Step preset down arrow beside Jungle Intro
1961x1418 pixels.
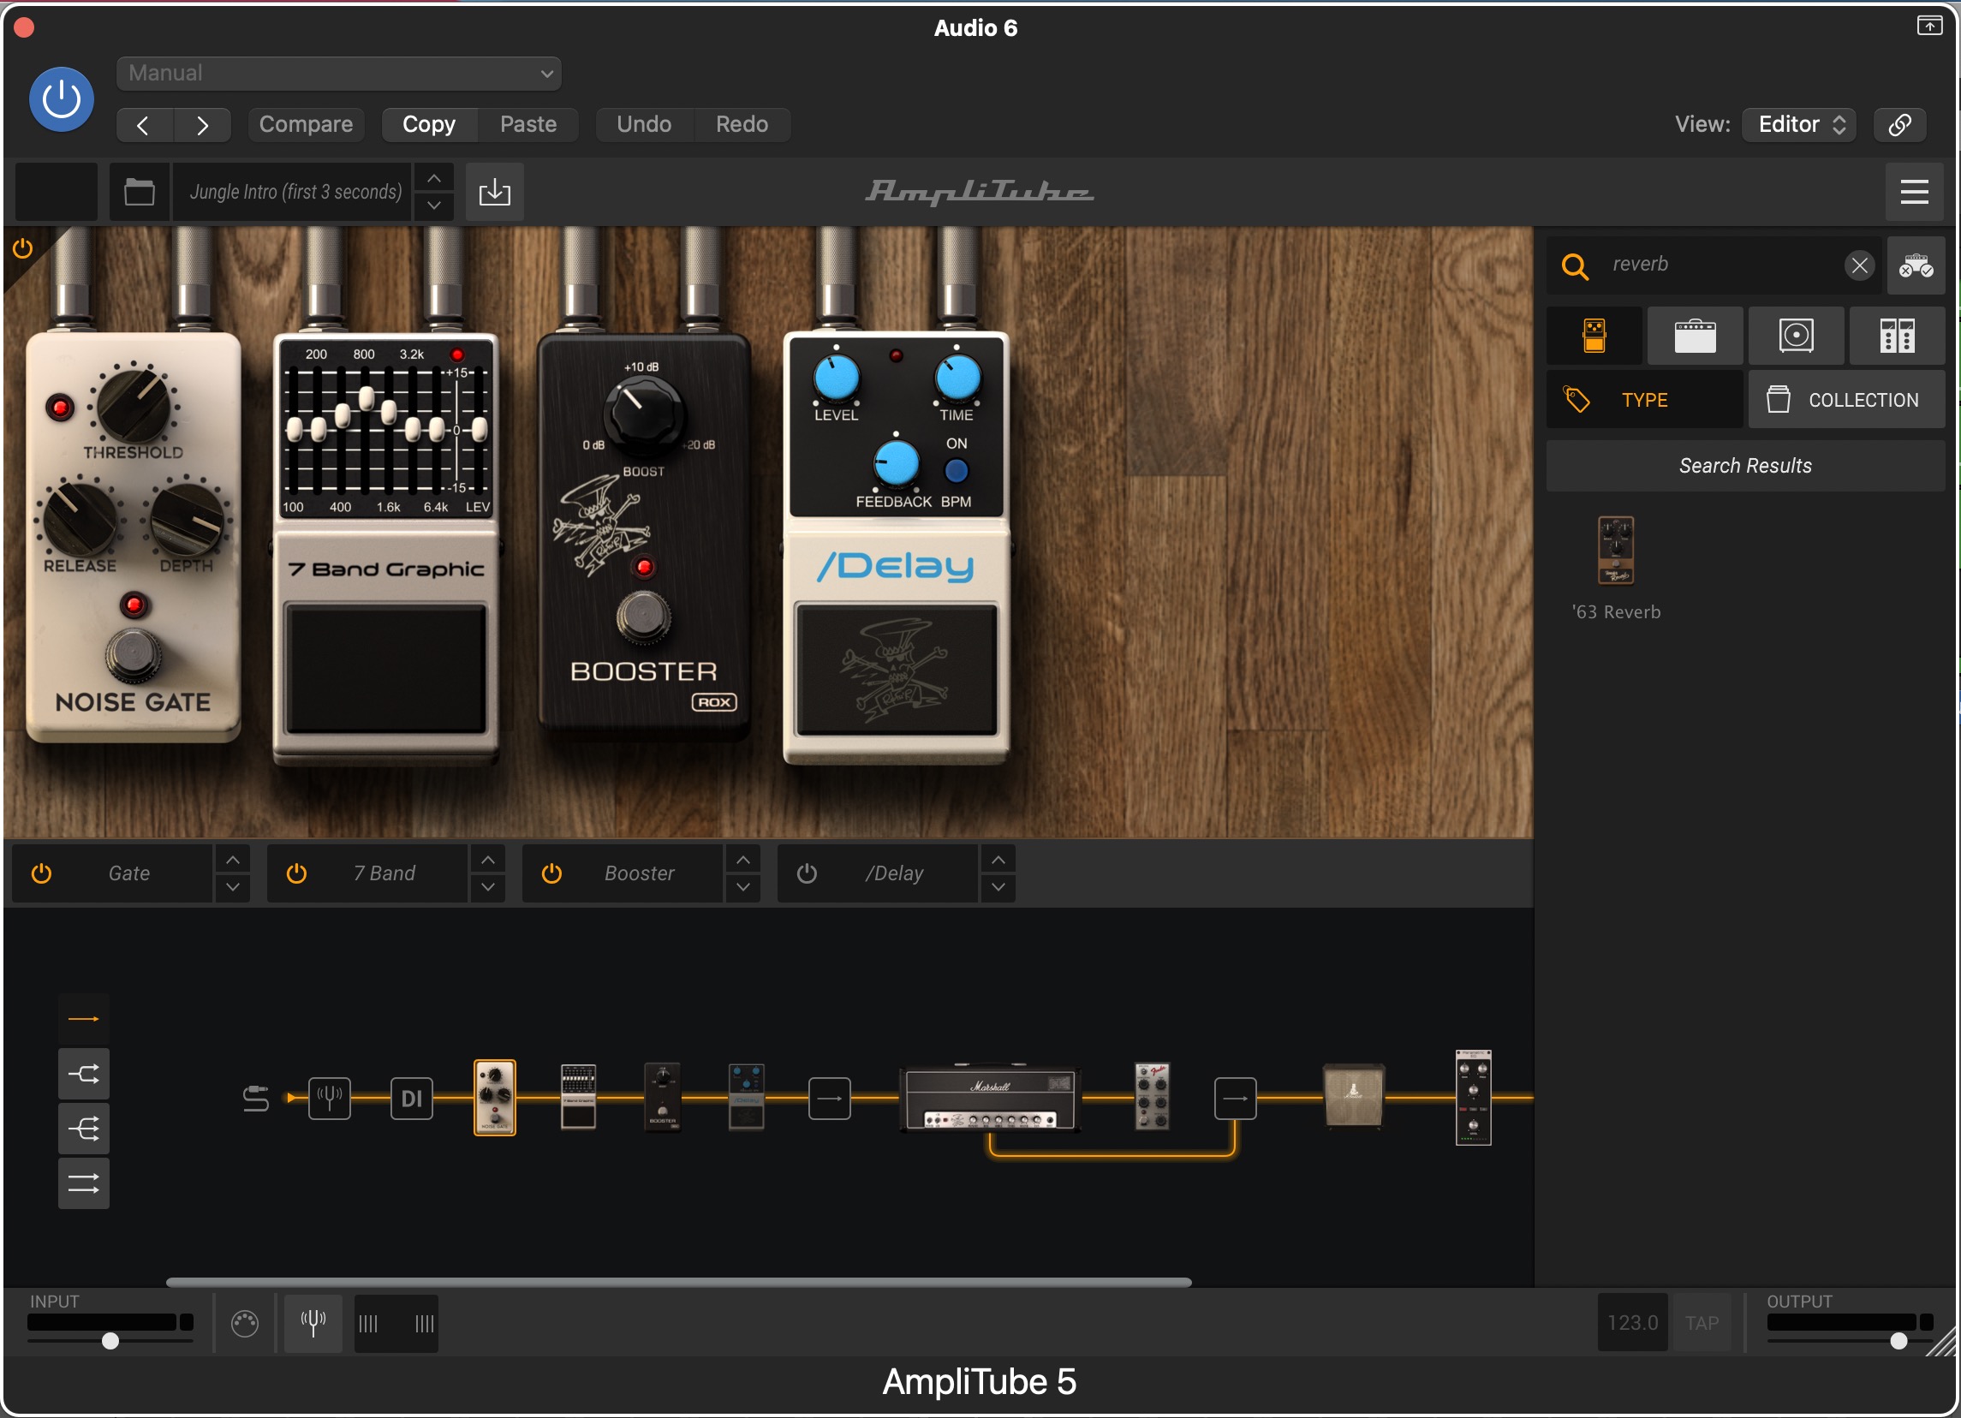tap(434, 206)
